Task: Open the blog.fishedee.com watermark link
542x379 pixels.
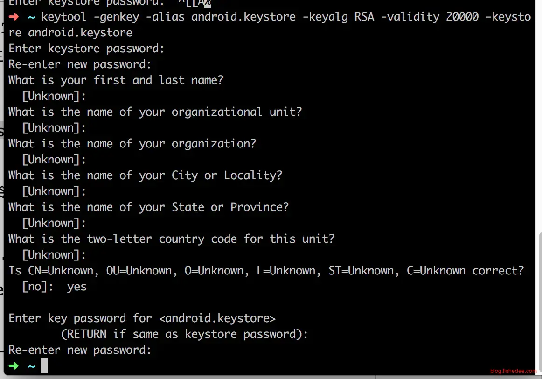Action: point(513,371)
